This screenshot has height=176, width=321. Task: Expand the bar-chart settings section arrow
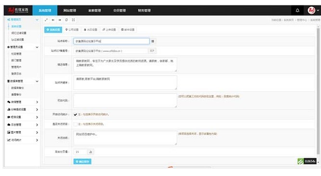point(37,109)
